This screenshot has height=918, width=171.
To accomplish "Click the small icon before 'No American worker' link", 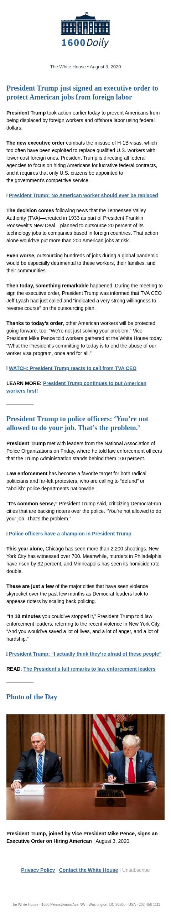I will point(7,195).
